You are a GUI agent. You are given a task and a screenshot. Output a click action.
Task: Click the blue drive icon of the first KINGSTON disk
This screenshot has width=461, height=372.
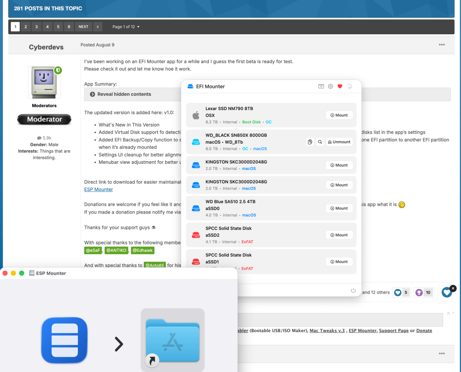coord(196,165)
